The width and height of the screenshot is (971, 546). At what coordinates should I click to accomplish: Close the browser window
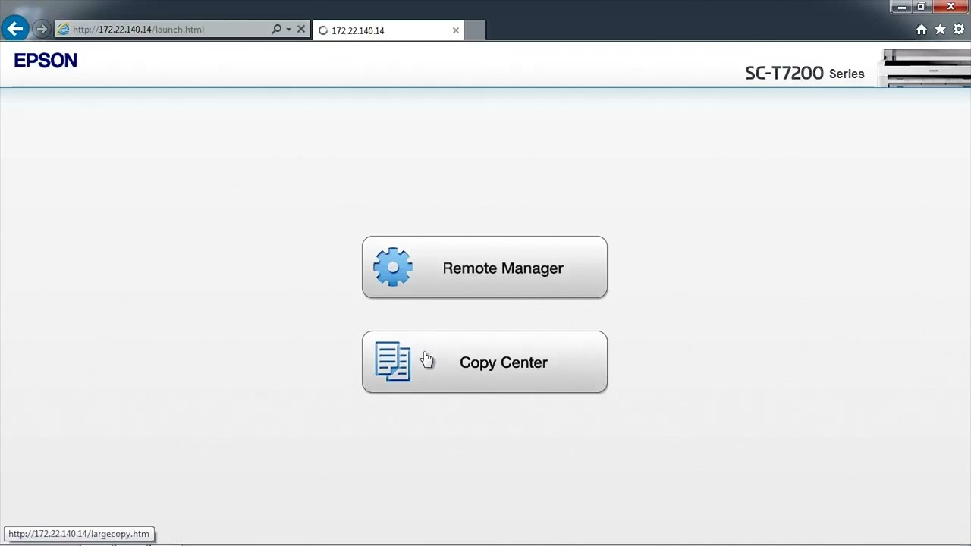(951, 7)
